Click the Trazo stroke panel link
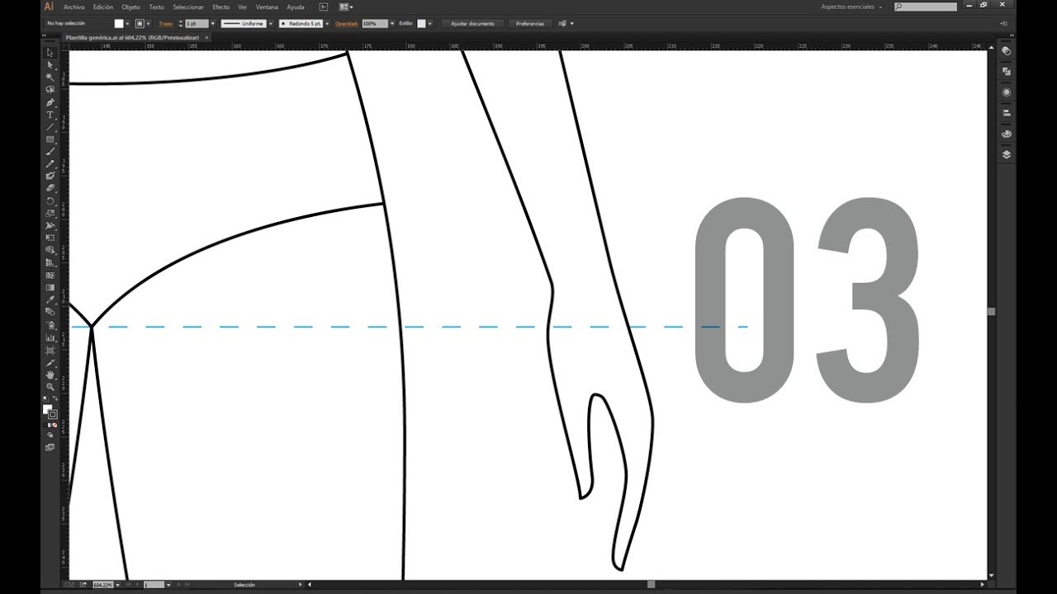 click(166, 24)
